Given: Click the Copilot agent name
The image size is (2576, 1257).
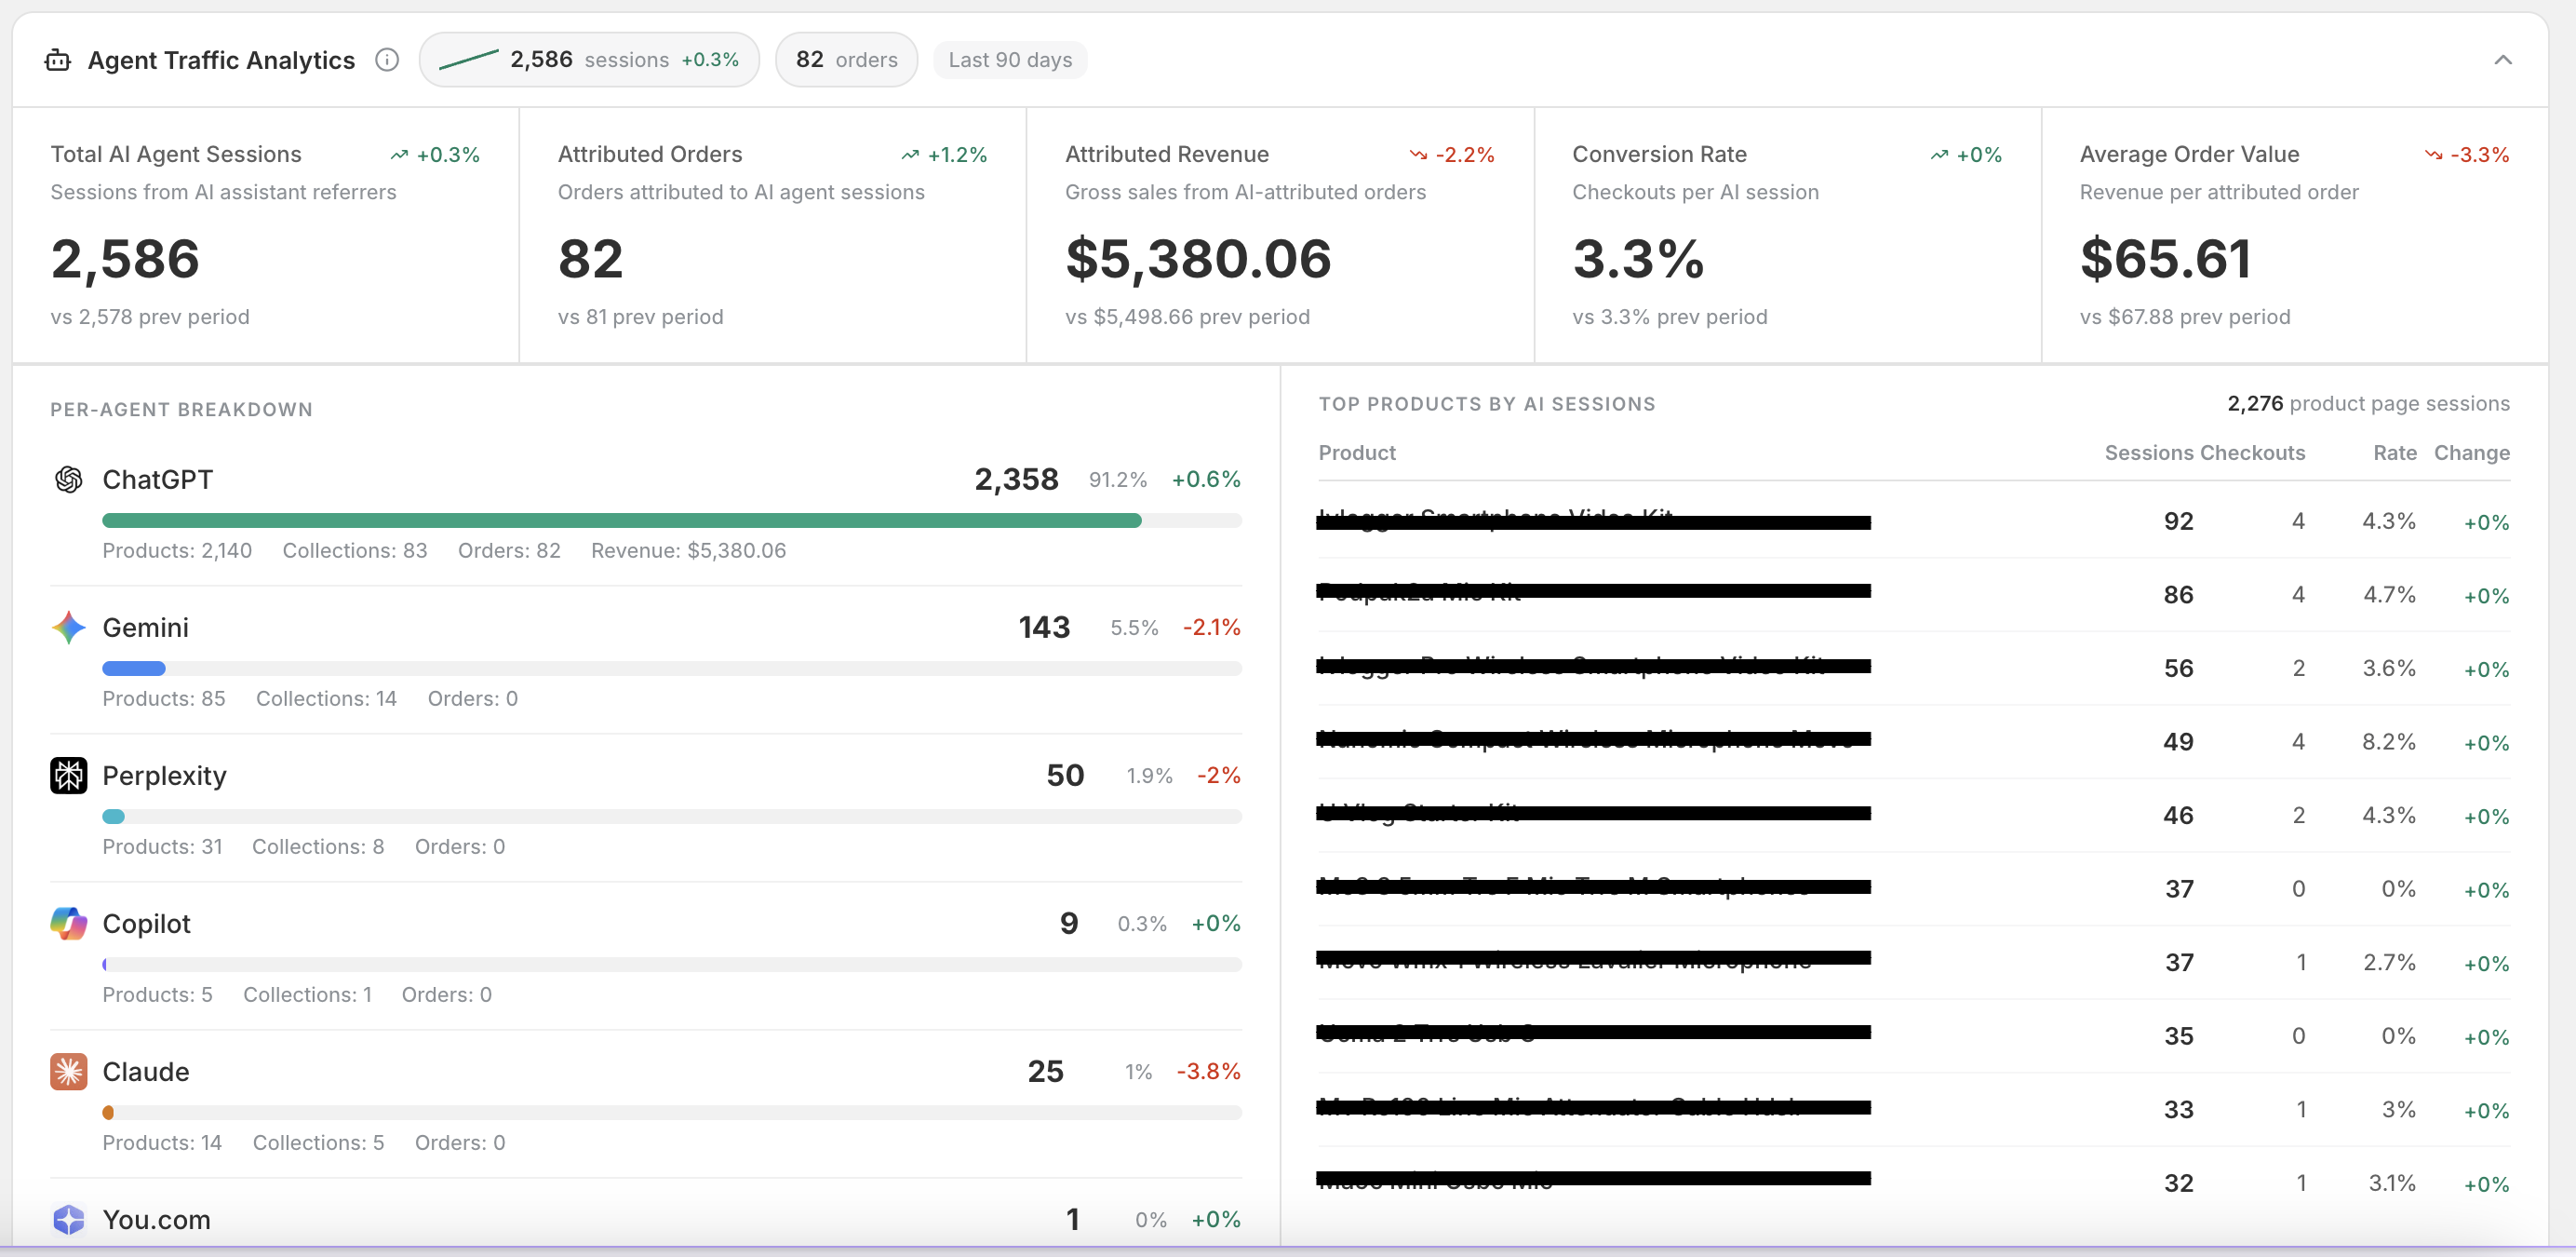Looking at the screenshot, I should tap(146, 924).
